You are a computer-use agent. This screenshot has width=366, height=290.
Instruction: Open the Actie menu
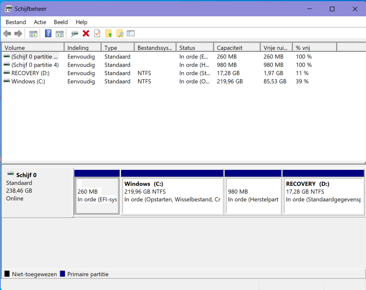40,22
